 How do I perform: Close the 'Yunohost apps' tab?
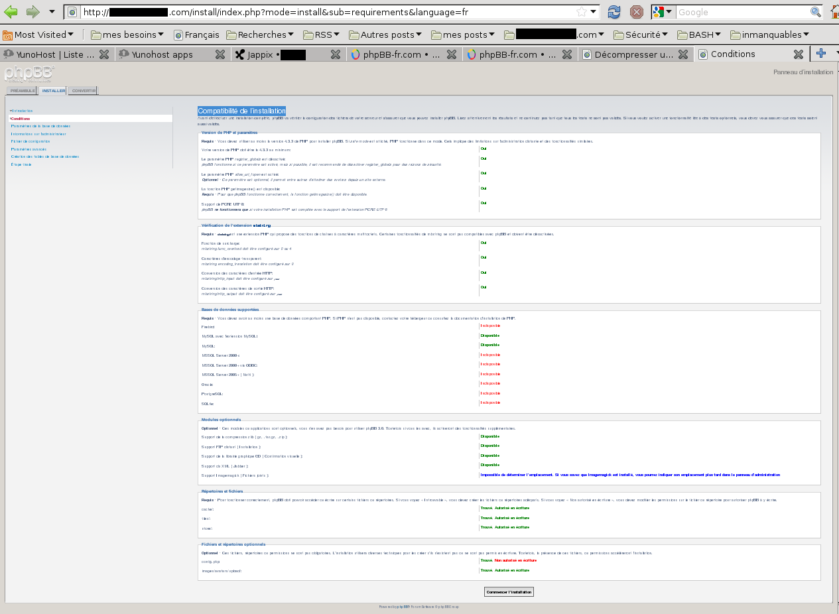click(x=220, y=54)
